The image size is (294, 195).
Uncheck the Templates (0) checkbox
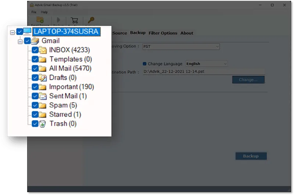click(x=35, y=59)
